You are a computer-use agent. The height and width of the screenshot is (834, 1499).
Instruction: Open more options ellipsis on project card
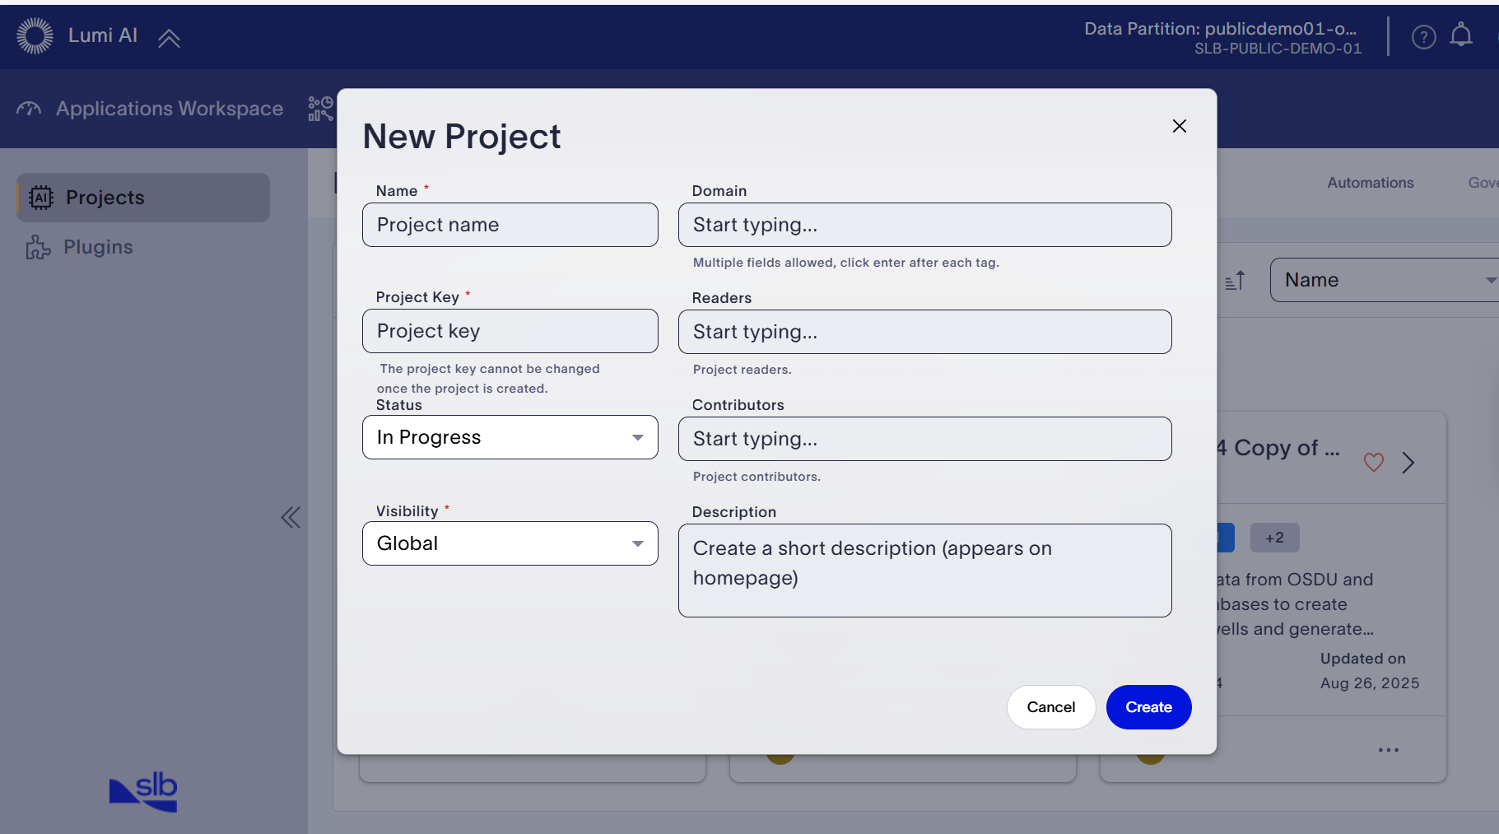pos(1389,750)
